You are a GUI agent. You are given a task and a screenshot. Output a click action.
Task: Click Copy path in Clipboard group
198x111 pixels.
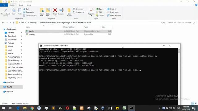28,12
